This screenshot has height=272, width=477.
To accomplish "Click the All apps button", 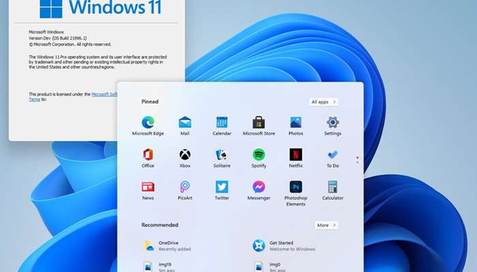I will pyautogui.click(x=324, y=102).
